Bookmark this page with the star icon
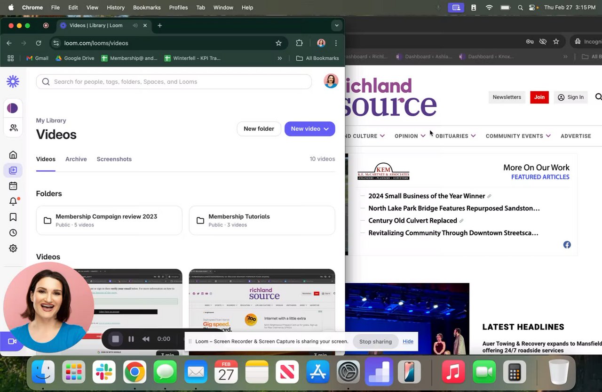This screenshot has width=602, height=392. tap(278, 43)
